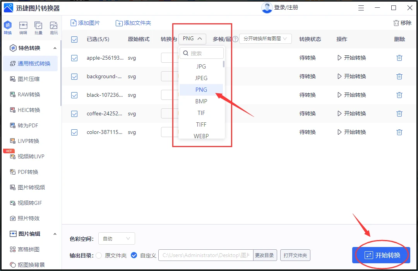Open the hamburger menu in title bar
The width and height of the screenshot is (418, 271).
(x=361, y=8)
